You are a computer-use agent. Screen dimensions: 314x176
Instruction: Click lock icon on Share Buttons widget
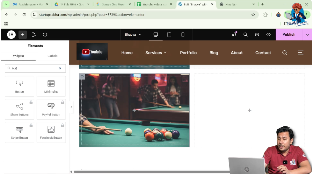(x=31, y=102)
